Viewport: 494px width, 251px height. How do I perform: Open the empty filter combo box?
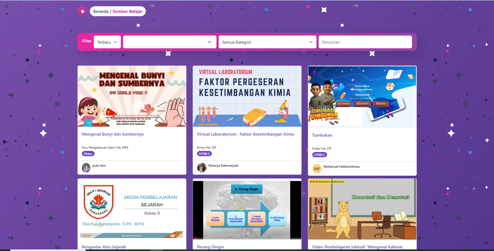(x=170, y=42)
